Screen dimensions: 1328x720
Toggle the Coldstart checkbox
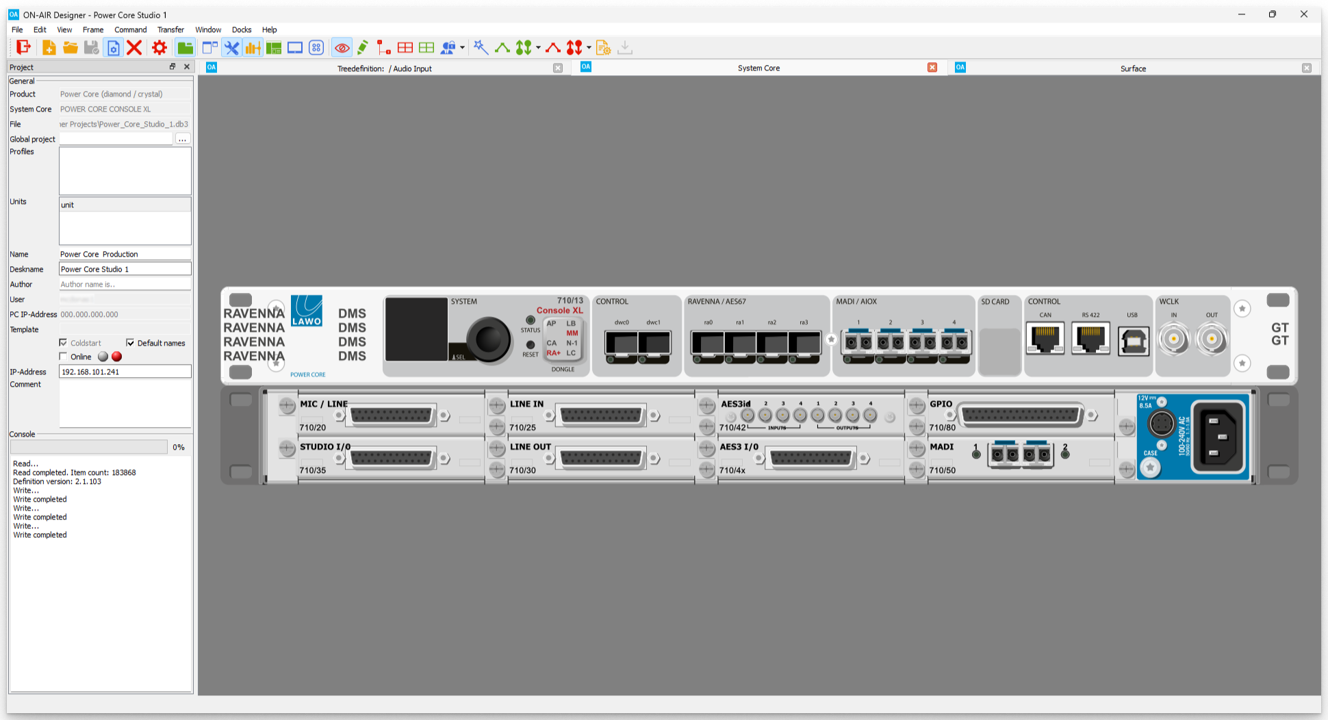[x=64, y=343]
